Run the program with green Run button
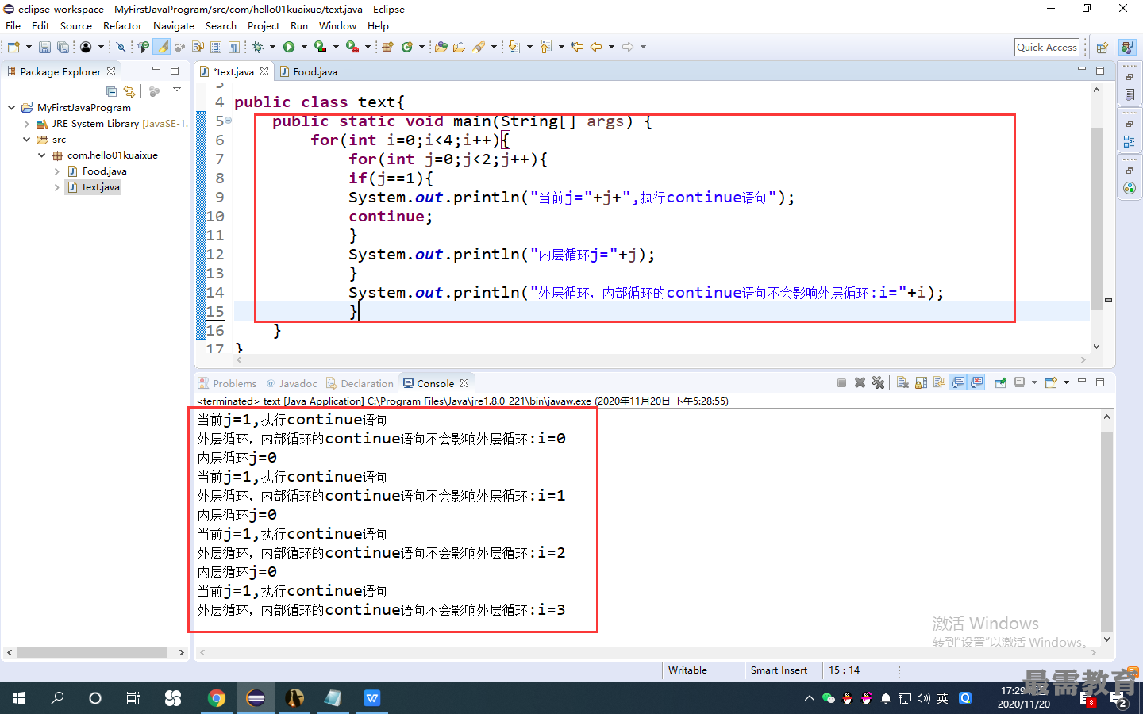This screenshot has width=1143, height=714. click(x=289, y=47)
